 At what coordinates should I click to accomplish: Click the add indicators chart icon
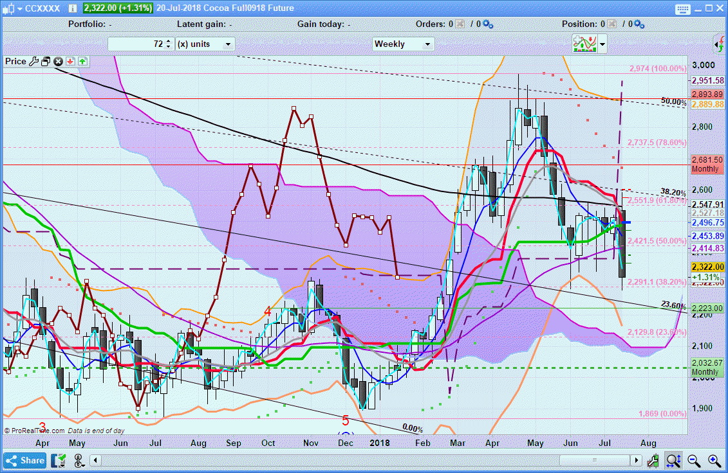(x=584, y=44)
